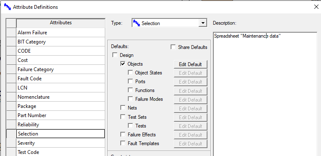The image size is (321, 156).
Task: Click Edit Default button for Objects
Action: click(190, 64)
